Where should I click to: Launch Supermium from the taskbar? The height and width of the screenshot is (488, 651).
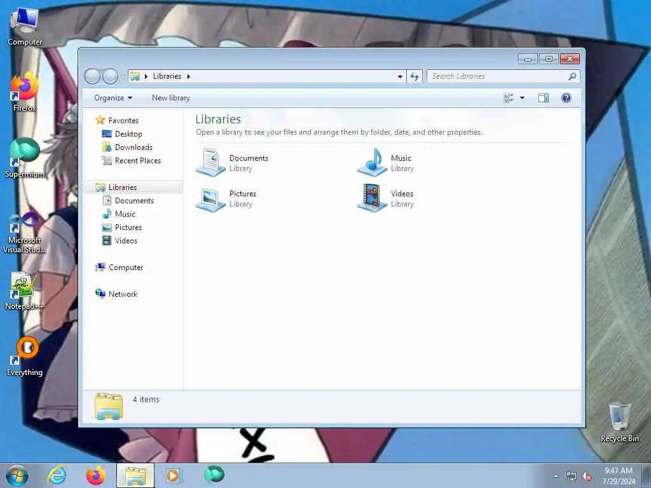click(214, 475)
